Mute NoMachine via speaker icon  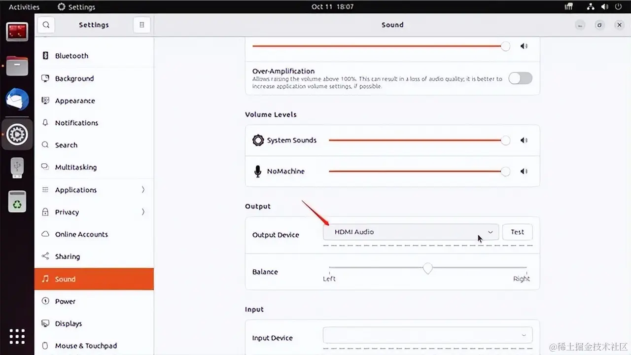(524, 171)
